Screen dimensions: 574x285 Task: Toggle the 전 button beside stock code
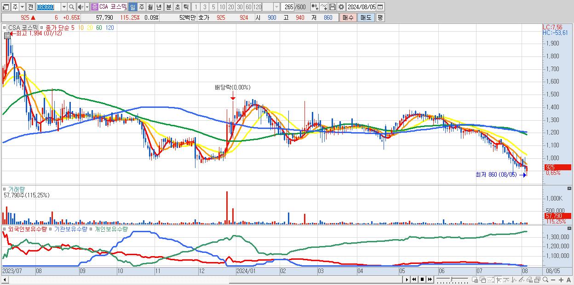(30, 7)
